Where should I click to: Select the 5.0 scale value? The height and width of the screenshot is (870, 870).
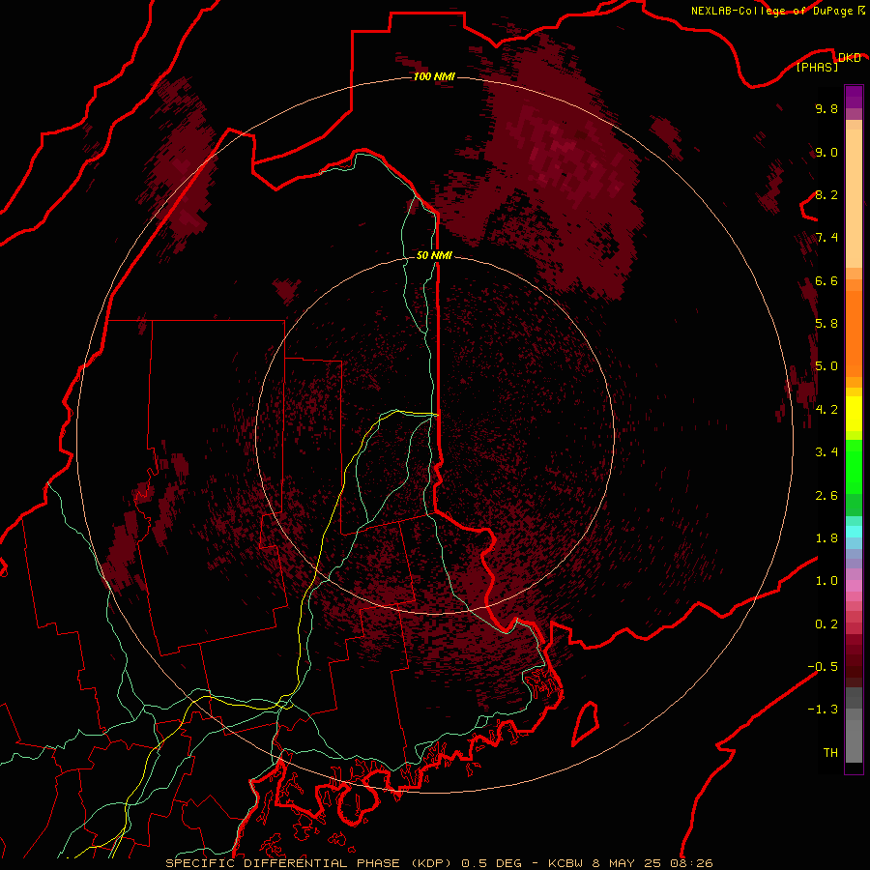point(826,366)
